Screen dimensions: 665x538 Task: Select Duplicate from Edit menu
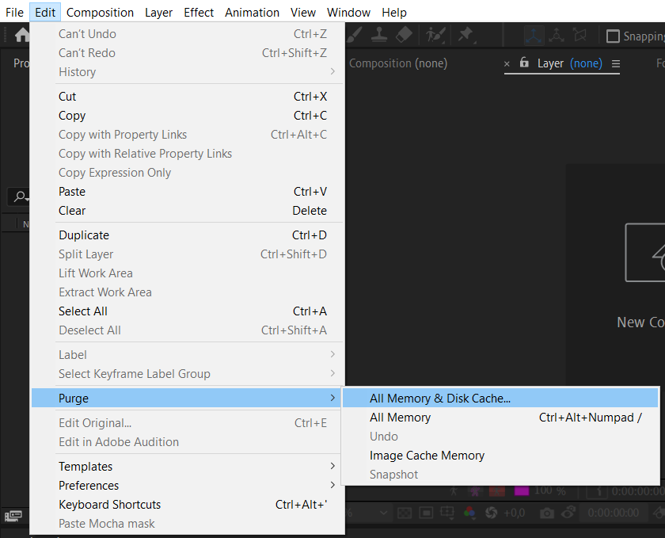pyautogui.click(x=187, y=235)
